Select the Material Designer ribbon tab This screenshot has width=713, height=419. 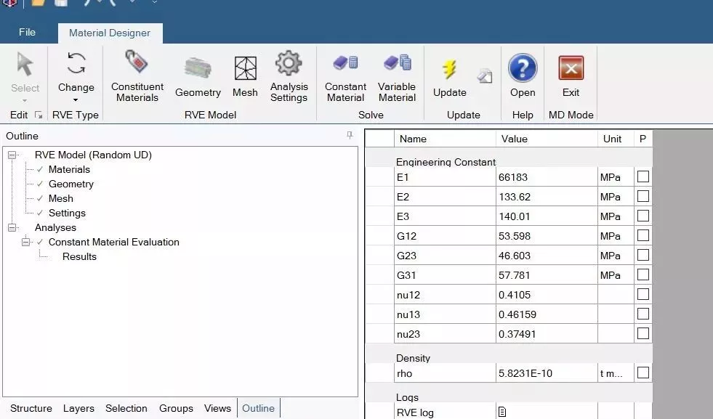pos(110,33)
